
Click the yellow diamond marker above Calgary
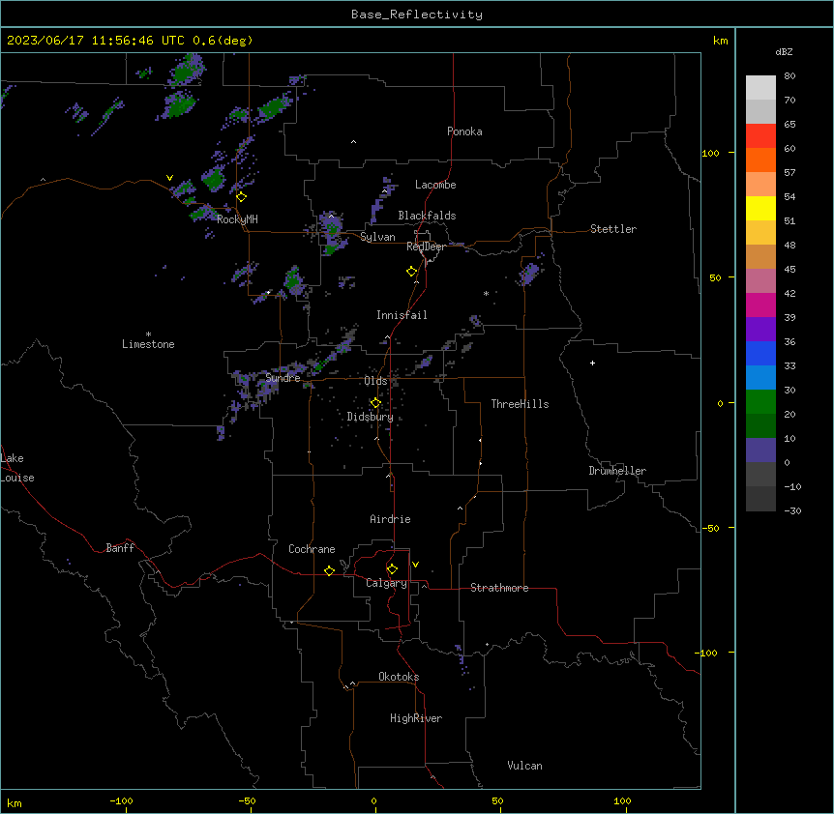coord(392,569)
